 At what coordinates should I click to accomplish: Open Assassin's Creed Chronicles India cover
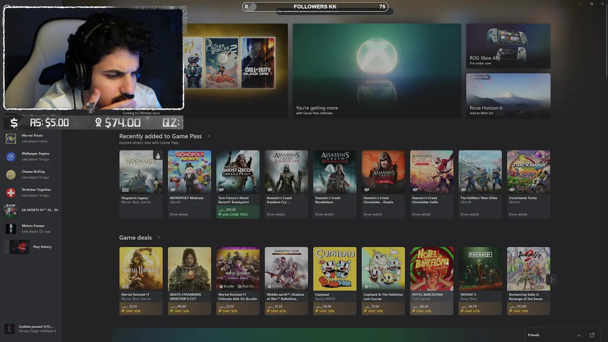[432, 172]
